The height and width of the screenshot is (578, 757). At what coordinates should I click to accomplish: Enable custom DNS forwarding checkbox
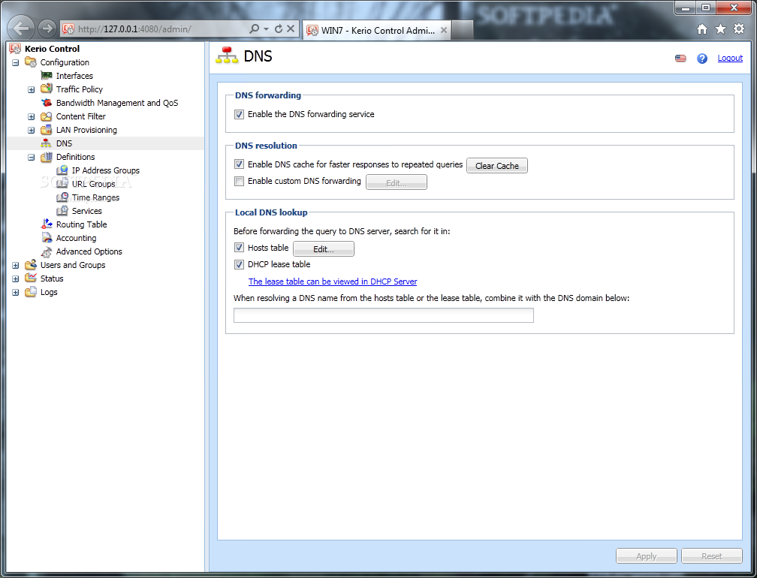click(239, 182)
